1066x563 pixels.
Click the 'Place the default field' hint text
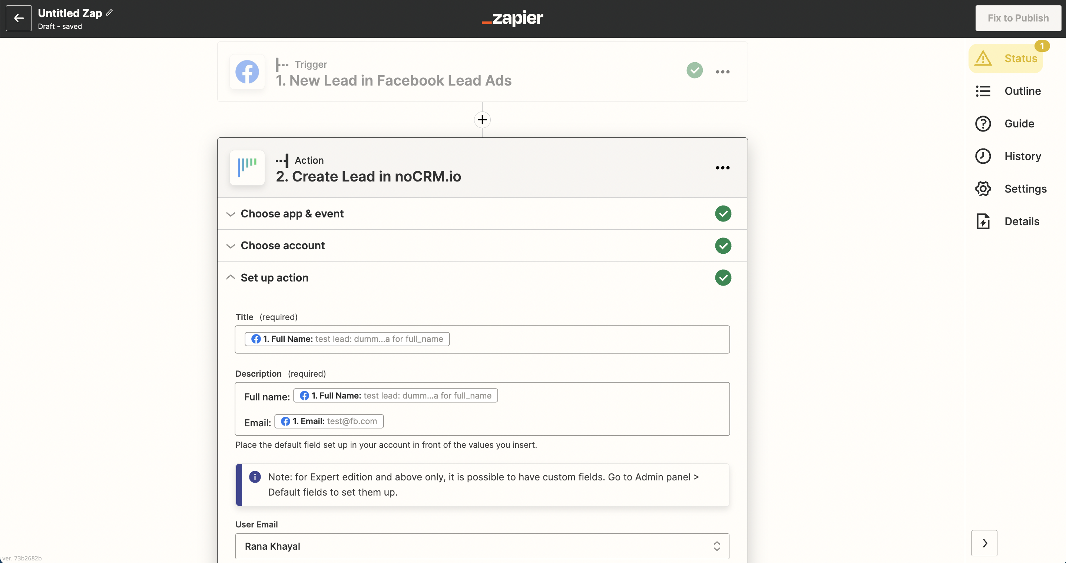386,445
